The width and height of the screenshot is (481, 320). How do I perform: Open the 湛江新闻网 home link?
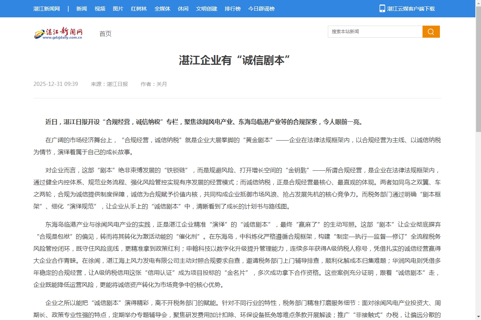(46, 9)
